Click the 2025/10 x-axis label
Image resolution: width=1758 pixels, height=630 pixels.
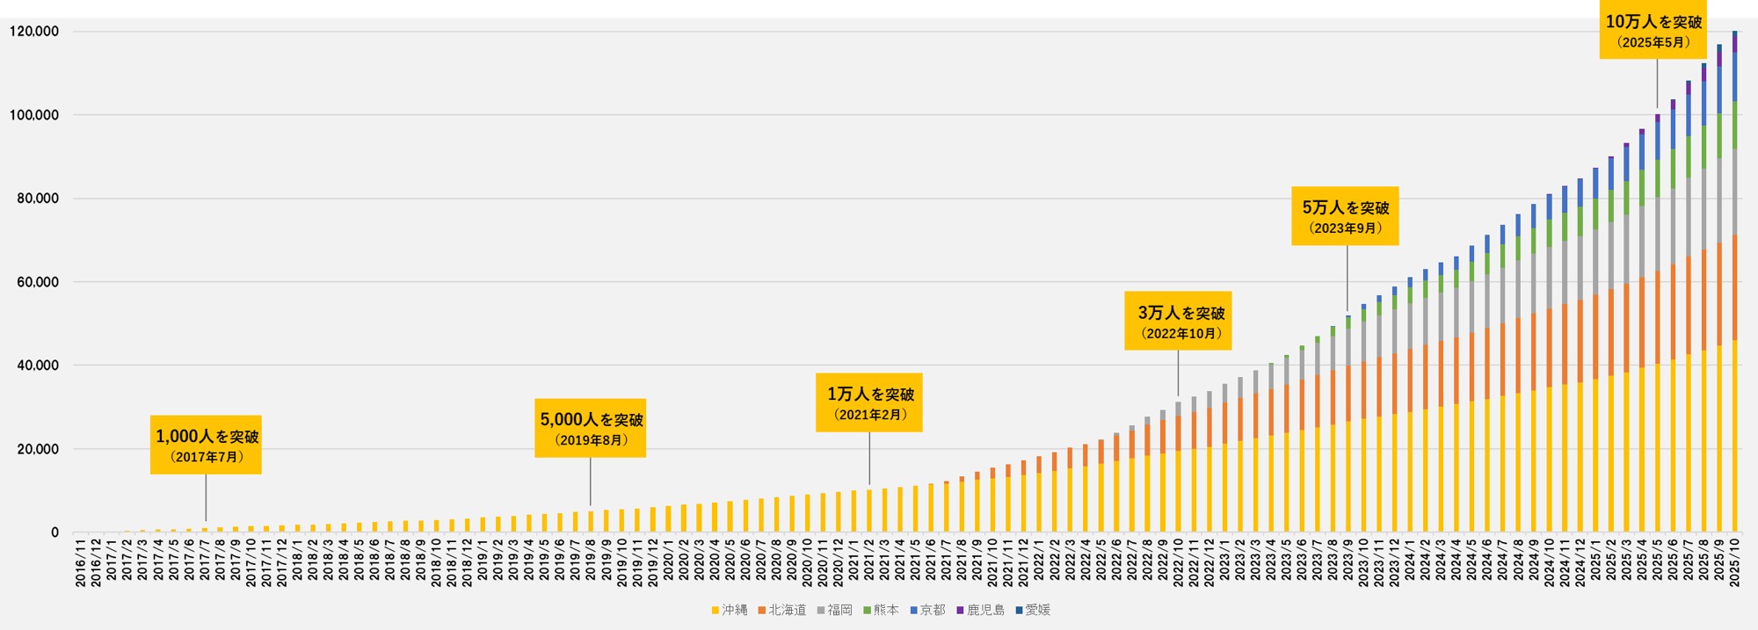coord(1734,563)
